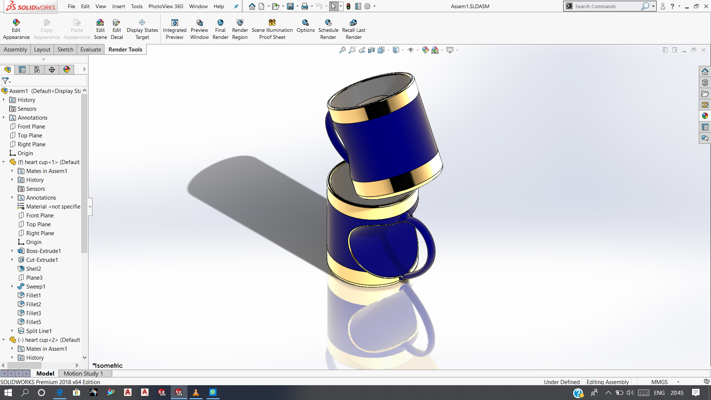Click Recall Last Render
The width and height of the screenshot is (711, 400).
click(x=354, y=29)
